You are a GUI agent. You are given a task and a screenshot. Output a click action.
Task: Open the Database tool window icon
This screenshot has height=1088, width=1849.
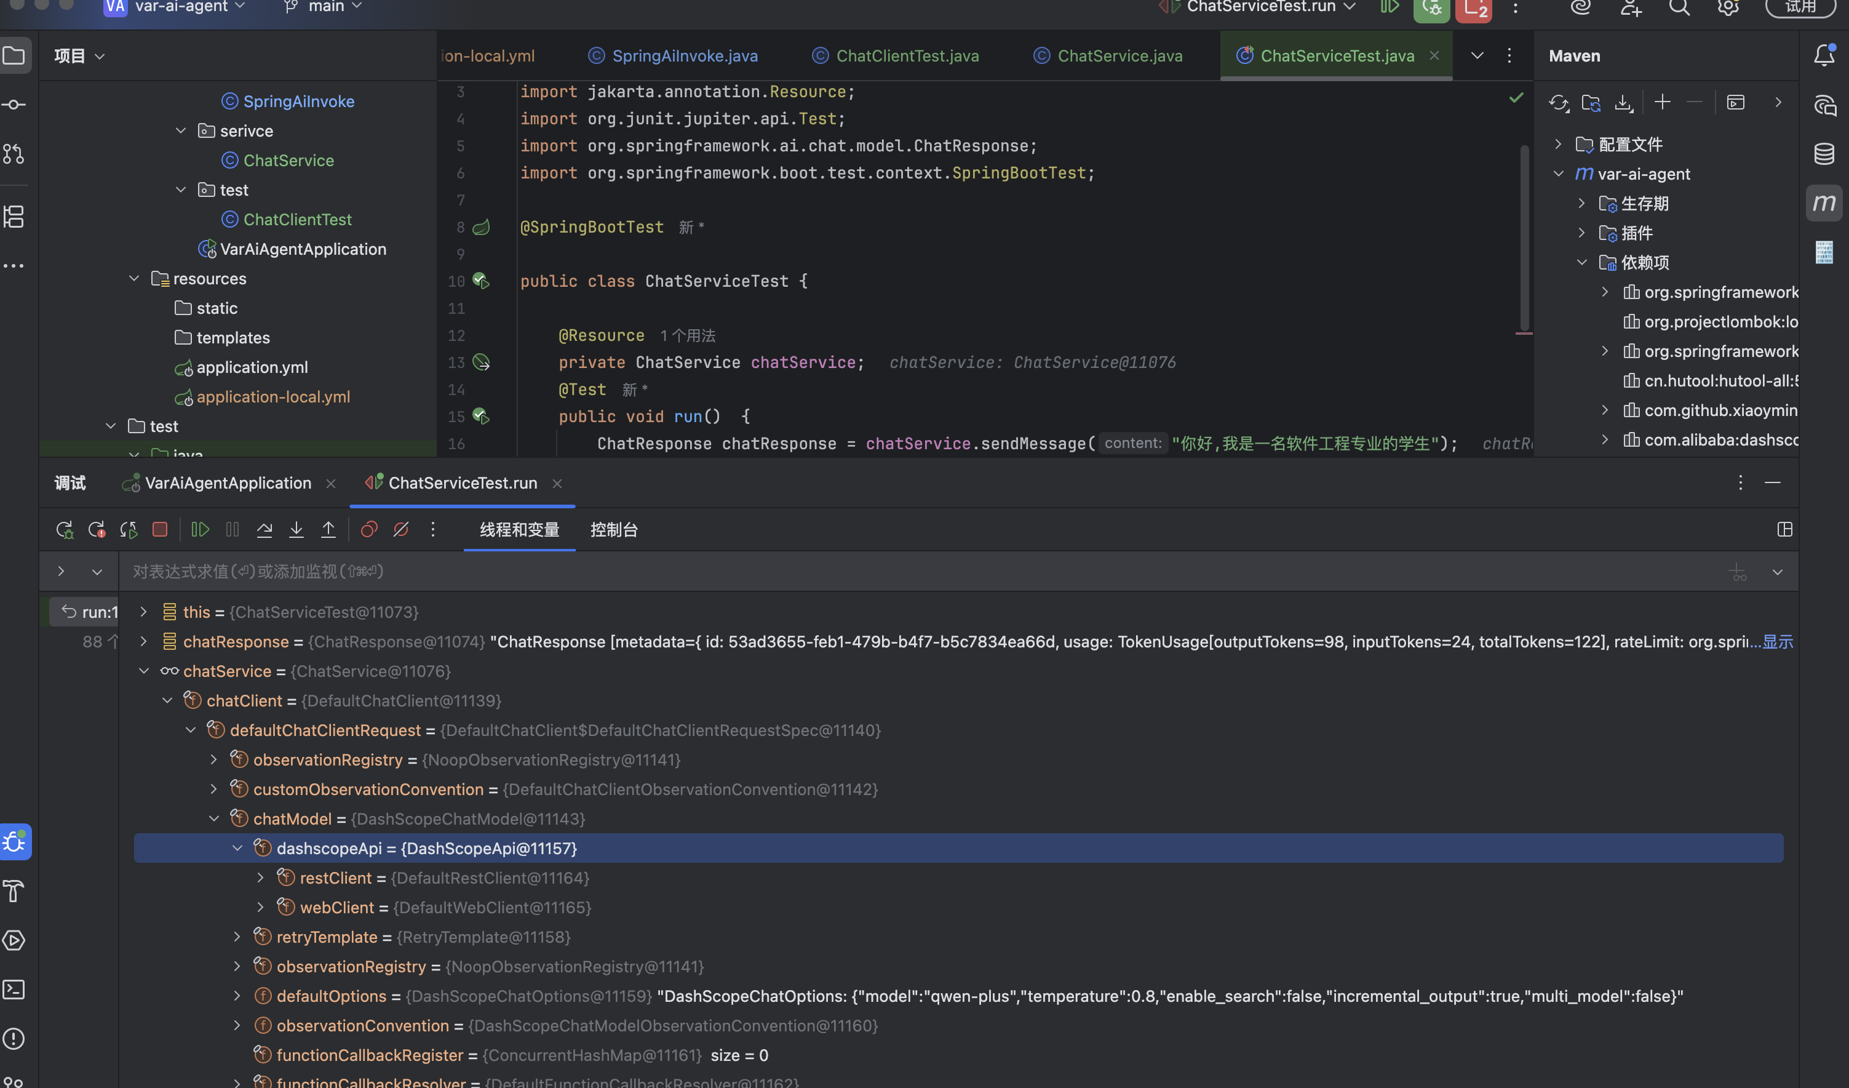point(1824,154)
